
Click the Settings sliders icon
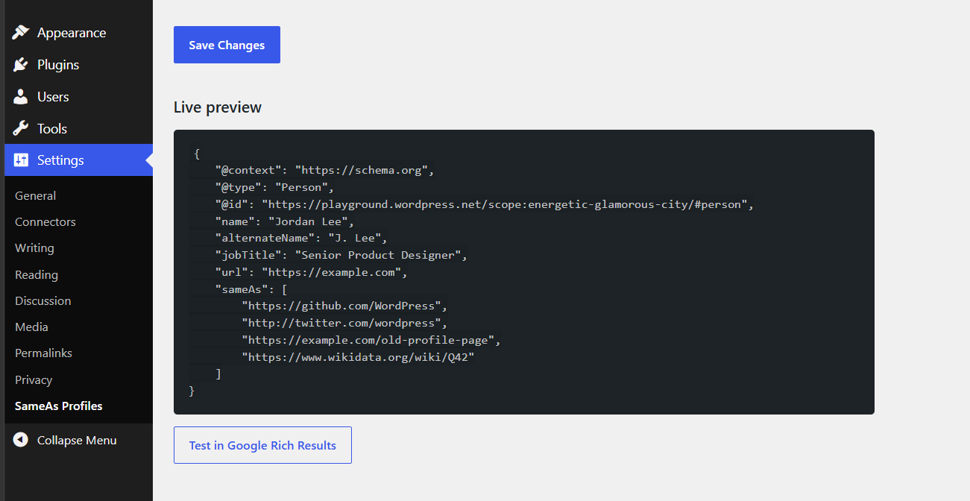(x=21, y=160)
